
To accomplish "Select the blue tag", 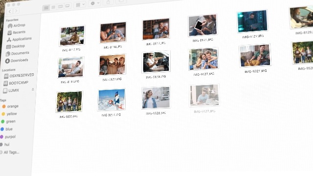I will pos(6,129).
